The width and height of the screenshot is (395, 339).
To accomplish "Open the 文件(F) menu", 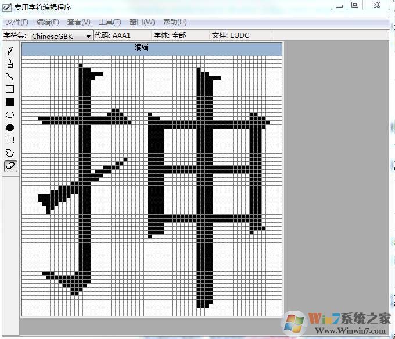I will coord(17,22).
